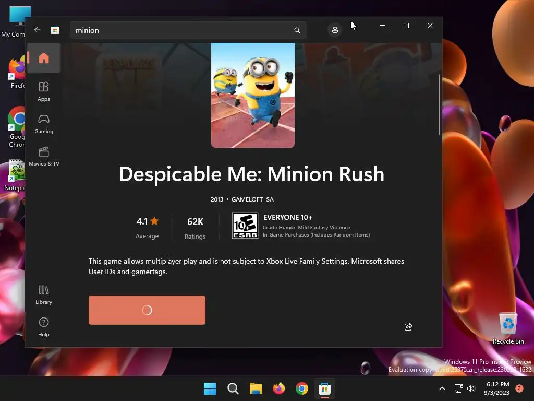Launch Google Chrome from the taskbar
The width and height of the screenshot is (534, 401).
302,388
